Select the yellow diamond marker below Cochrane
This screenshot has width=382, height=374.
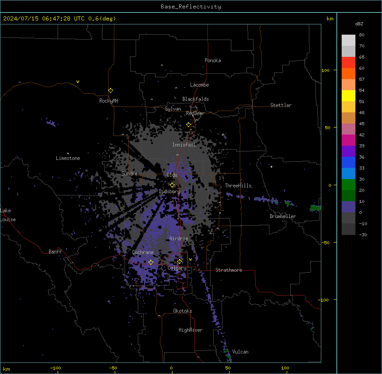[x=151, y=262]
